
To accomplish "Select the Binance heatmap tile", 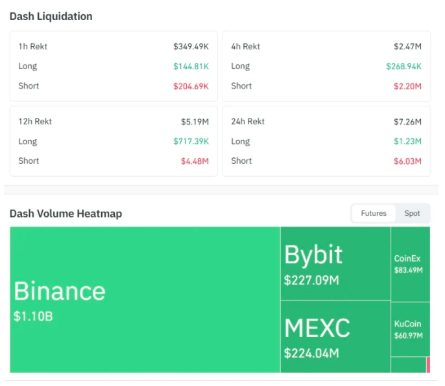I will point(145,300).
